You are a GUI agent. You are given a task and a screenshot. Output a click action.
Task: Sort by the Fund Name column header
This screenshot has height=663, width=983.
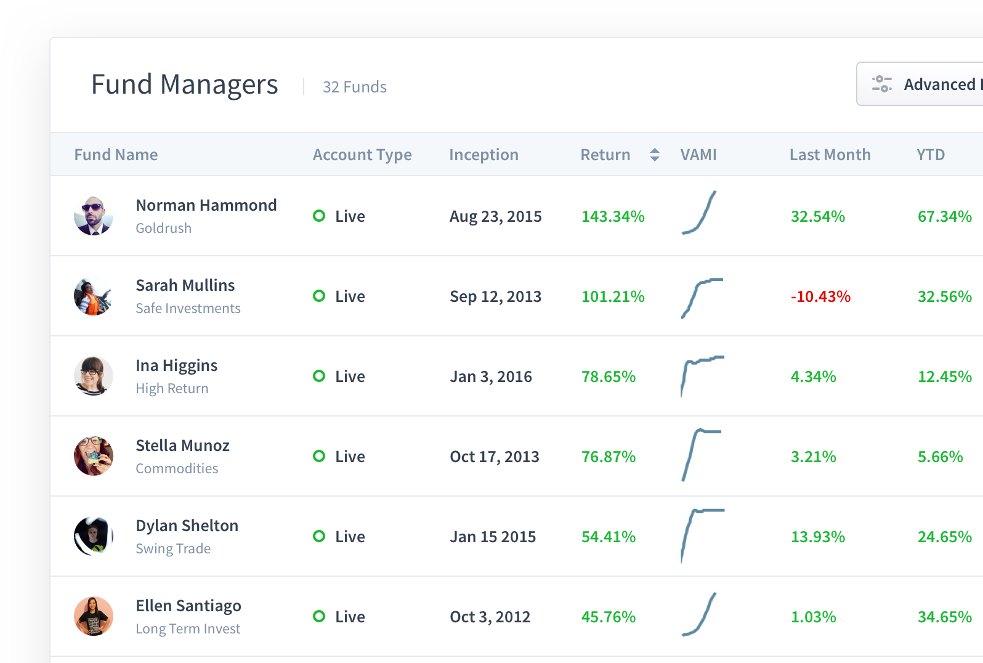point(116,155)
